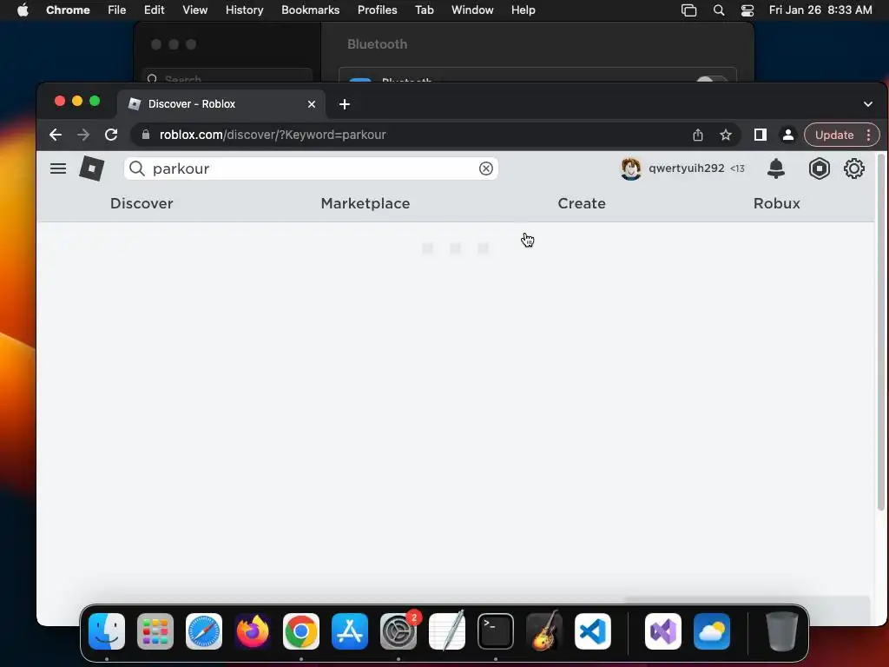Go forward in Chrome

pyautogui.click(x=83, y=135)
